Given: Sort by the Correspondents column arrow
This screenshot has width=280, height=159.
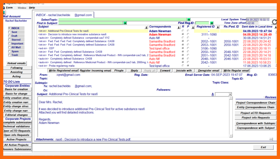Looking at the screenshot, I should pos(179,27).
